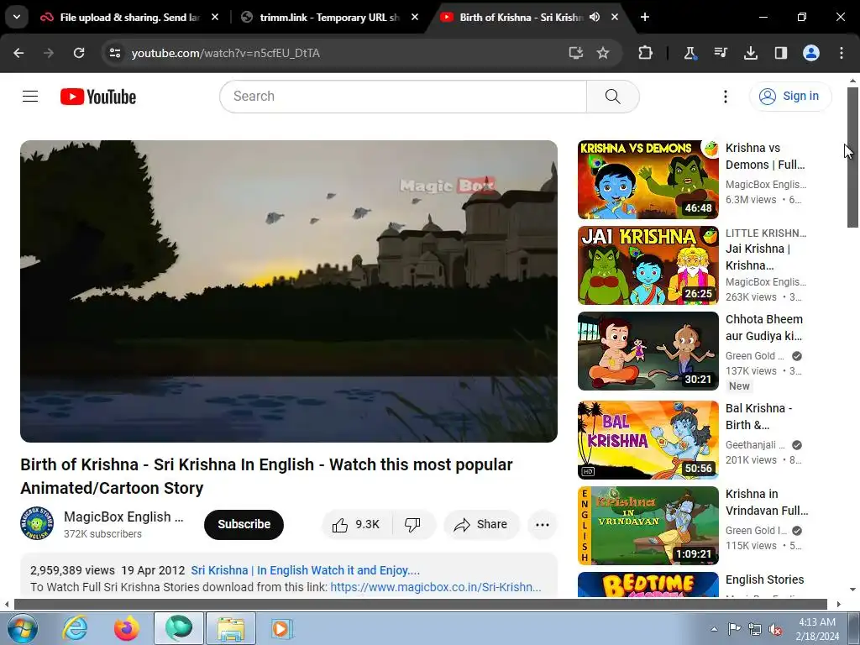This screenshot has width=860, height=645.
Task: Open the Chrome profile avatar
Action: [811, 53]
